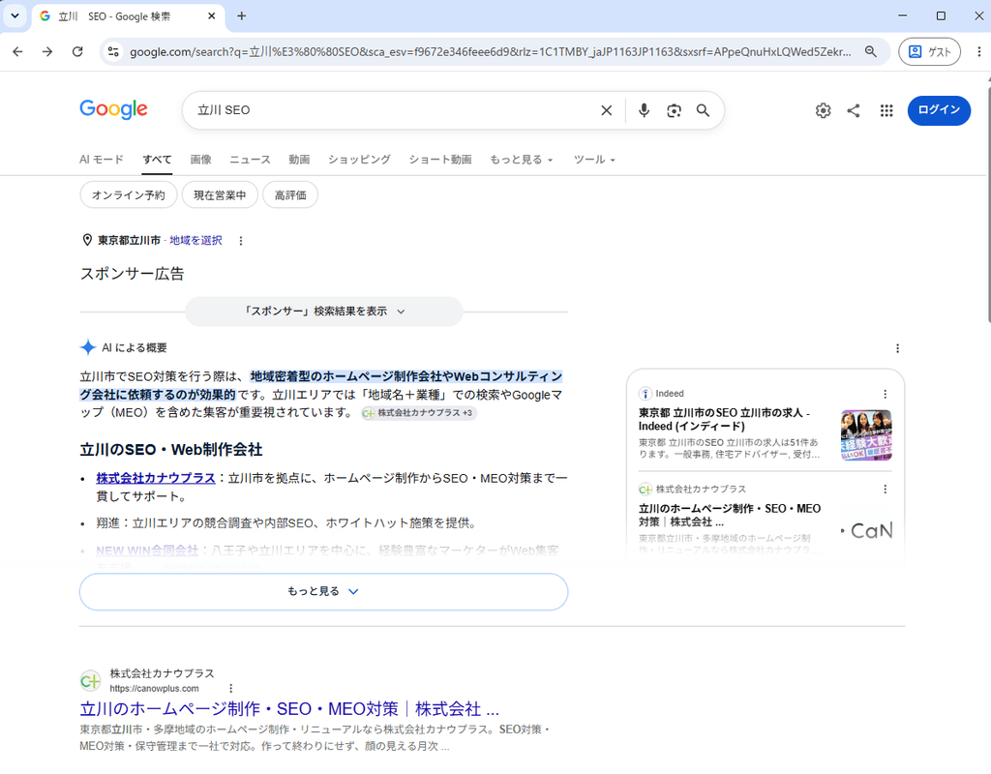Click the CaN logo thumbnail
This screenshot has width=991, height=774.
coord(866,530)
